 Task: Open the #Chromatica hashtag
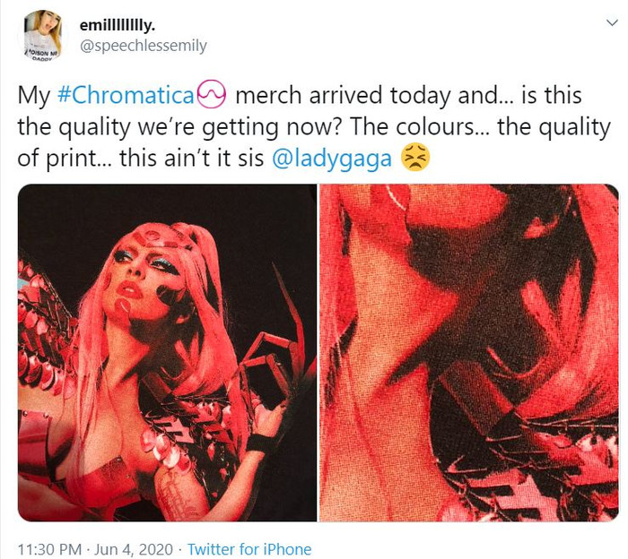126,96
